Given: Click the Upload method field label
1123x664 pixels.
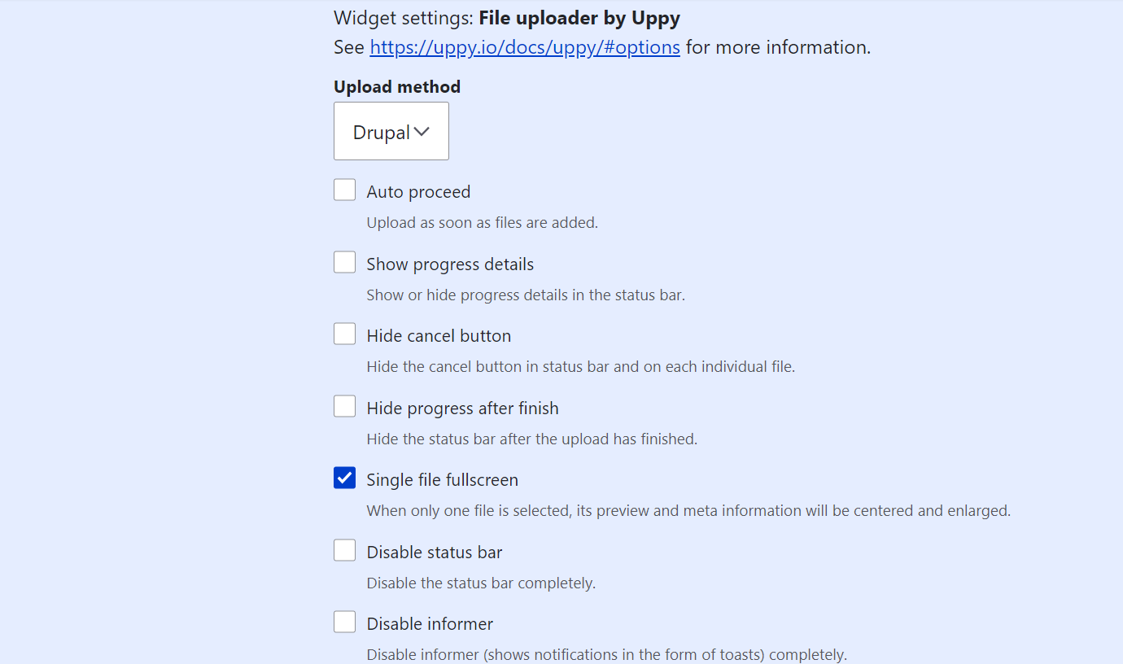Looking at the screenshot, I should click(x=396, y=86).
